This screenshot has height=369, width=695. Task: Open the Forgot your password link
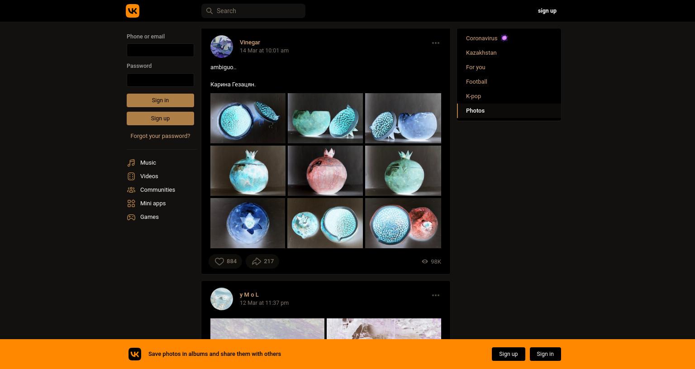160,136
